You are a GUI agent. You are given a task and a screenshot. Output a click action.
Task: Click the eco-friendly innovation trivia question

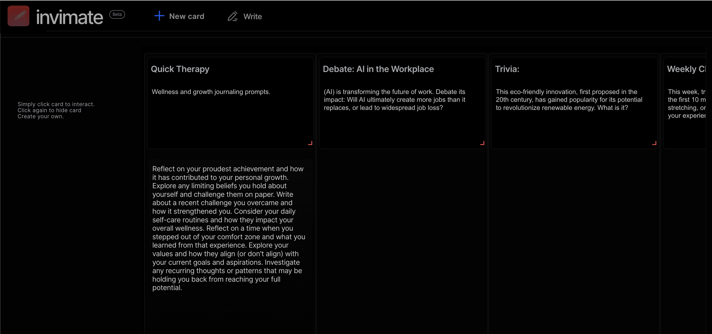click(x=569, y=100)
